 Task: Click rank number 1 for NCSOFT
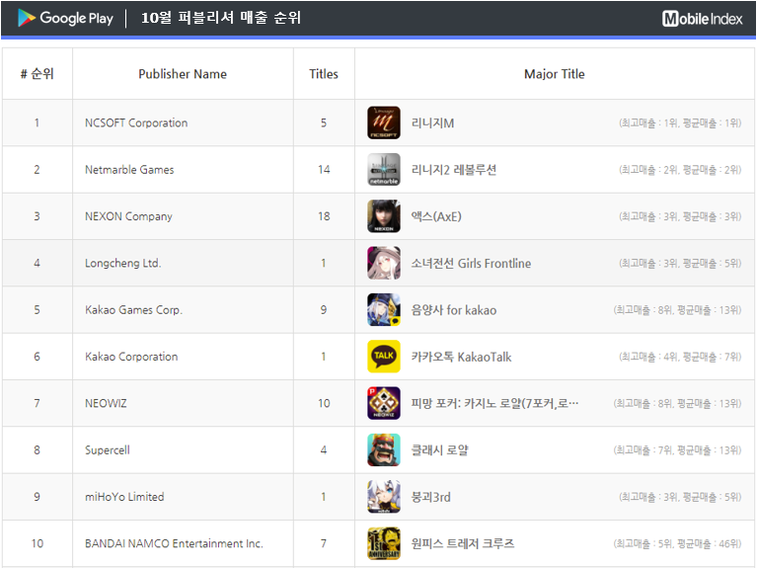point(37,122)
